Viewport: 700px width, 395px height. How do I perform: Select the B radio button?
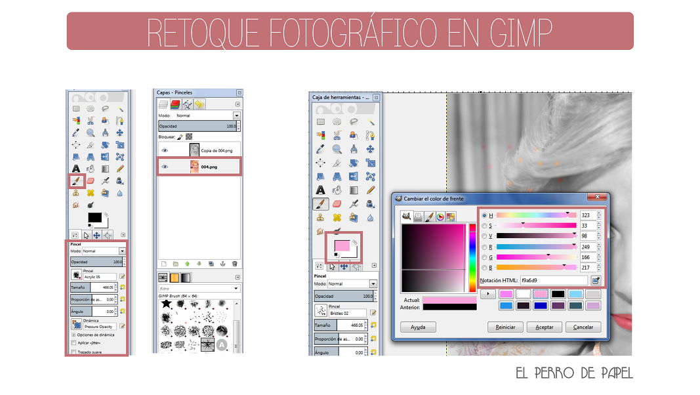click(484, 268)
